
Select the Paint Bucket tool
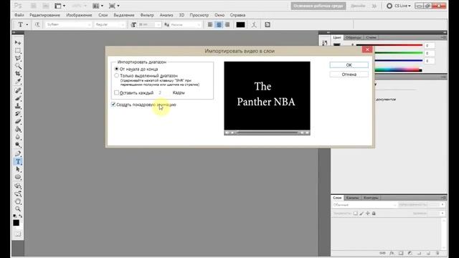(x=18, y=129)
